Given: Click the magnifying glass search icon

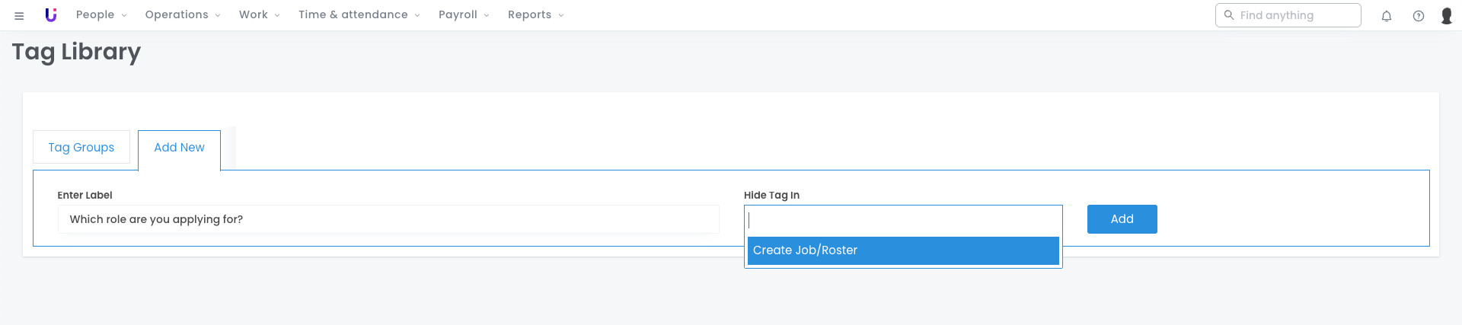Looking at the screenshot, I should (x=1228, y=15).
